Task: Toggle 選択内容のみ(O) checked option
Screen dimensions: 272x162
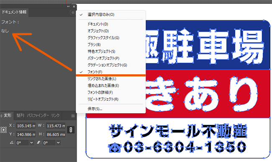Action: coord(110,15)
